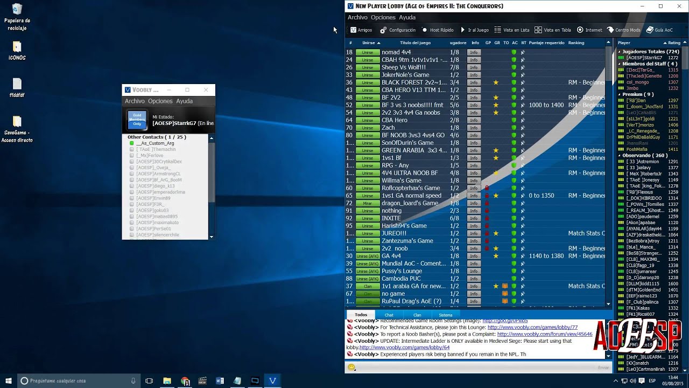
Task: Open the Papelera de reciclaje desktop icon
Action: coord(17,17)
